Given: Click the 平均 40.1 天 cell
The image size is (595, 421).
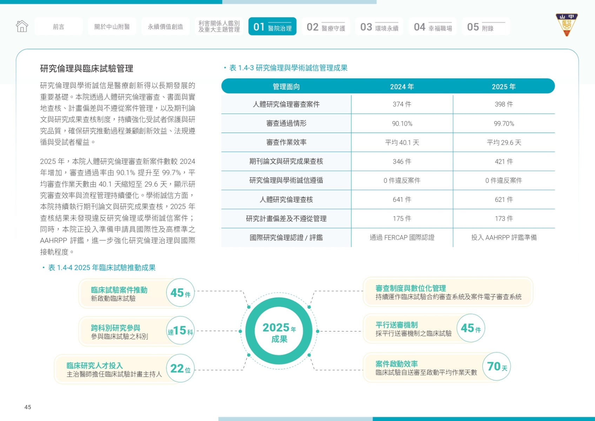Looking at the screenshot, I should tap(402, 142).
